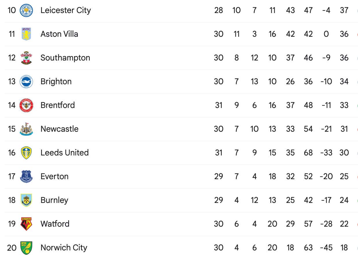Click the Watford club crest
This screenshot has height=264, width=358.
(26, 224)
